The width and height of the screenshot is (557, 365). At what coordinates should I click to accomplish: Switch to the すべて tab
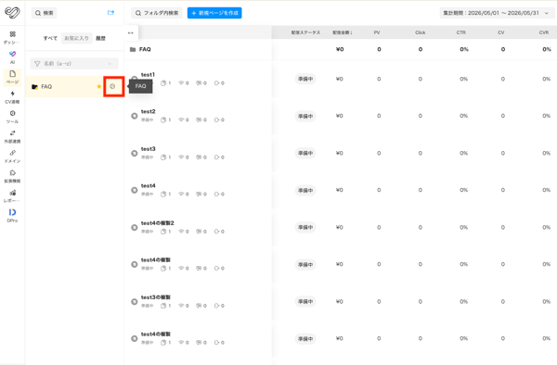50,38
